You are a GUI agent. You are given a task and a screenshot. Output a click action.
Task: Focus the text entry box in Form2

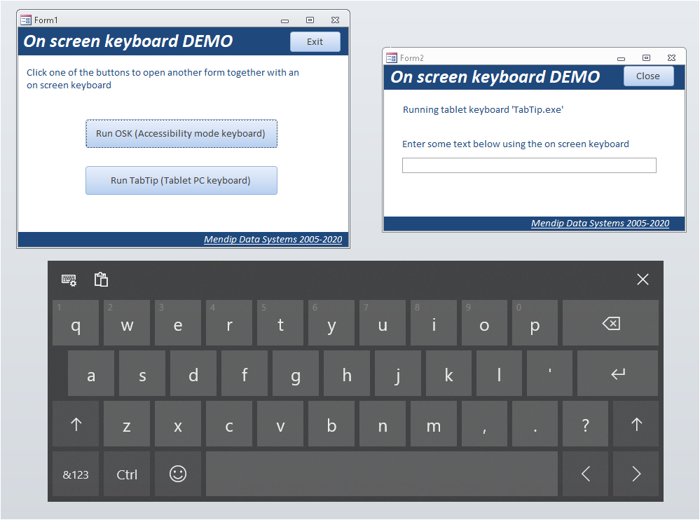pyautogui.click(x=529, y=165)
